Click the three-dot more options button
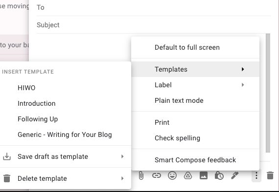This screenshot has width=279, height=192. click(256, 175)
